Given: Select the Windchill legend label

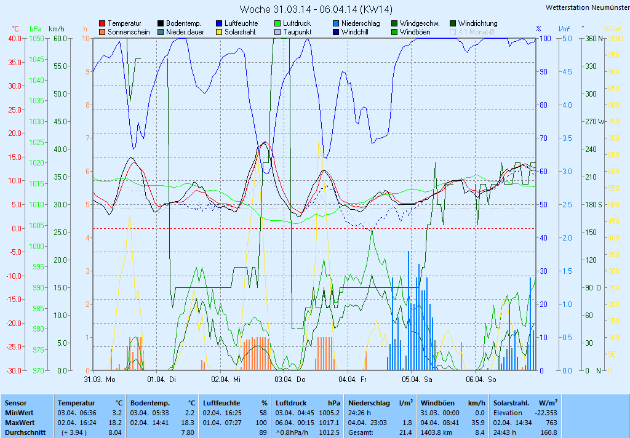Looking at the screenshot, I should [x=355, y=32].
